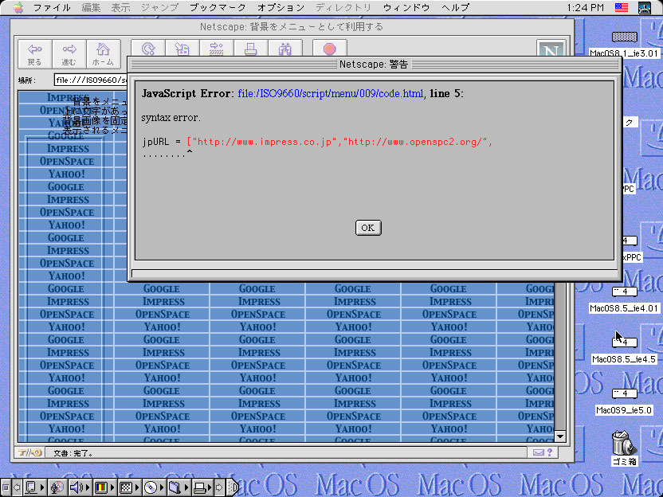
Task: Click the Control Strip left scroll arrow
Action: (17, 487)
